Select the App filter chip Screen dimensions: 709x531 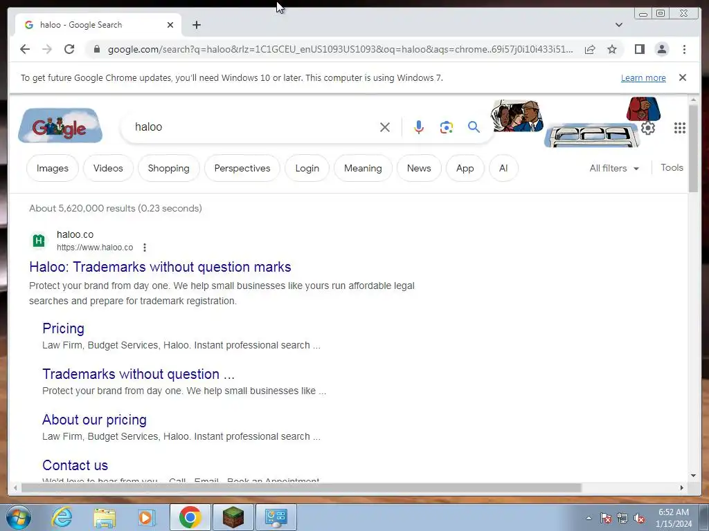tap(465, 169)
